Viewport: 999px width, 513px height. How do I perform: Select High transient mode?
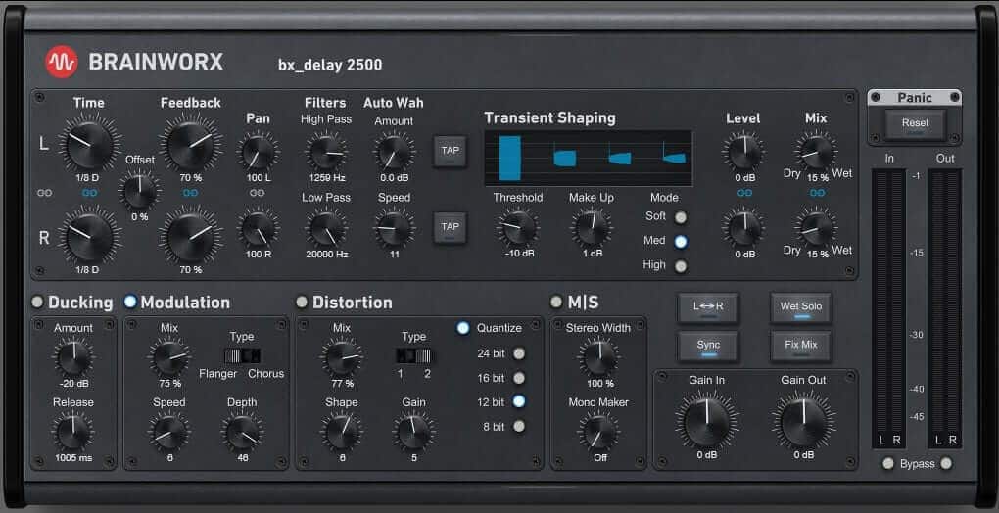tap(681, 266)
